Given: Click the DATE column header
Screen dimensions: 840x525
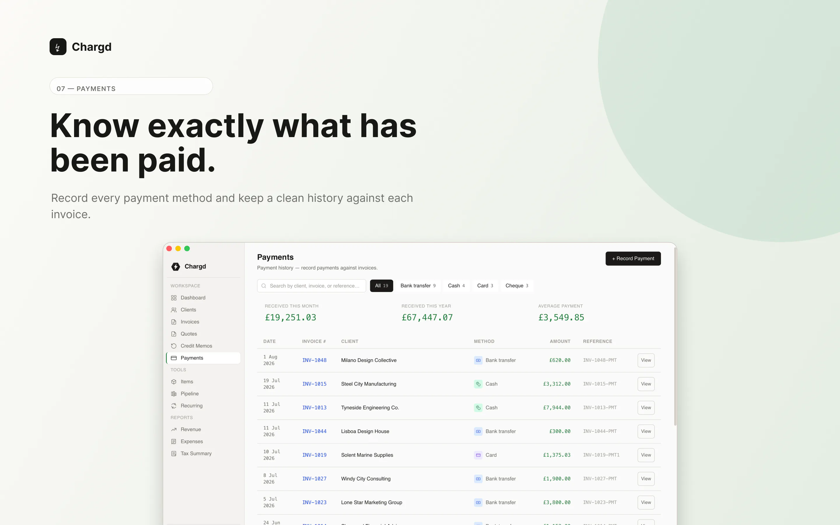Looking at the screenshot, I should tap(269, 342).
